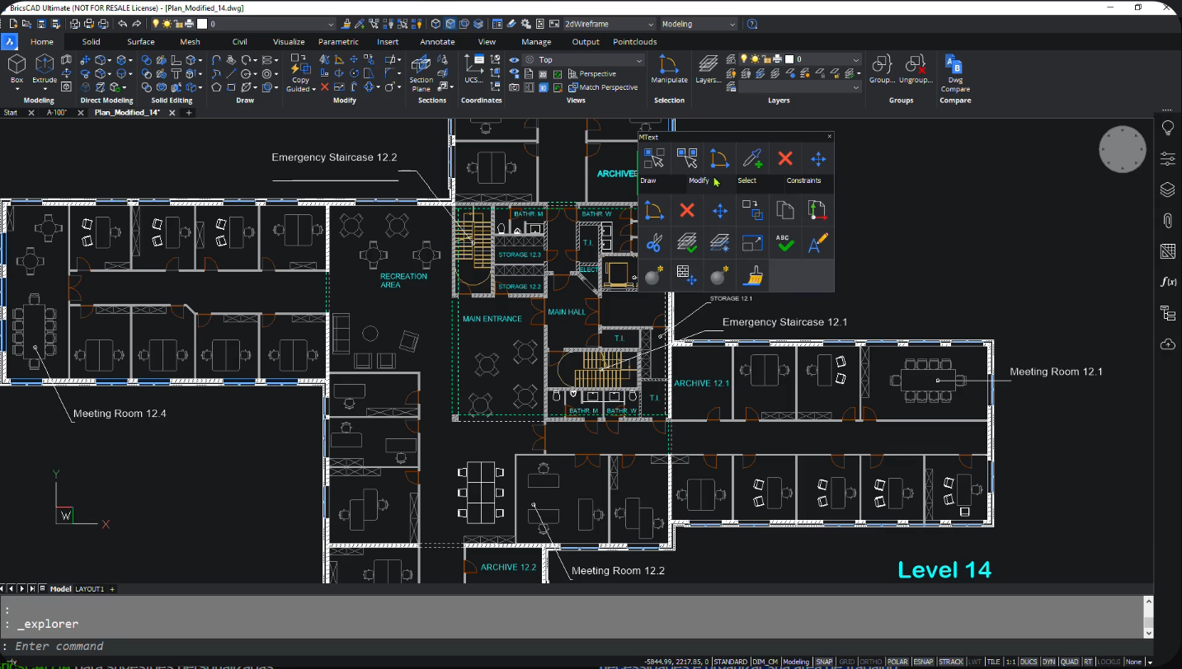This screenshot has width=1182, height=669.
Task: Click the spell check icon in Quad
Action: click(x=784, y=243)
